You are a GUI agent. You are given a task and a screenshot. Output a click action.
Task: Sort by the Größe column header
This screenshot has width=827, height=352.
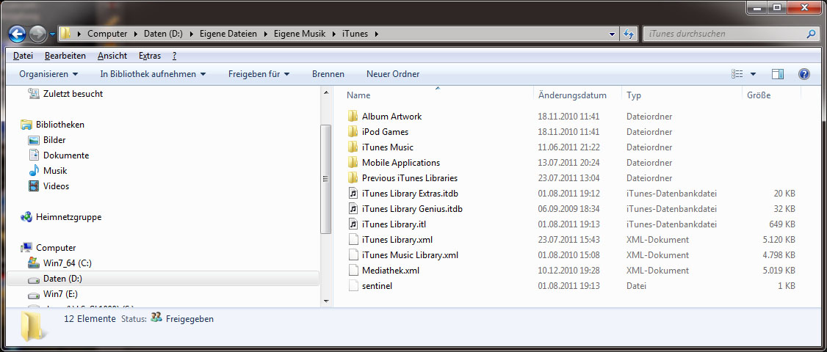(x=759, y=95)
